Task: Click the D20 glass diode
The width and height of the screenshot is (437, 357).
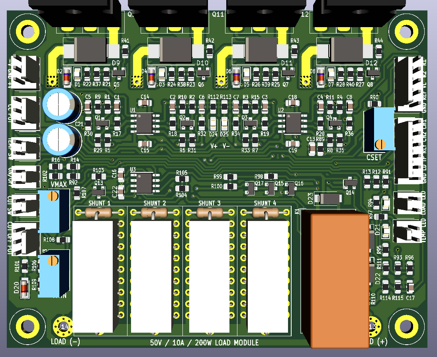Action: tap(24, 287)
